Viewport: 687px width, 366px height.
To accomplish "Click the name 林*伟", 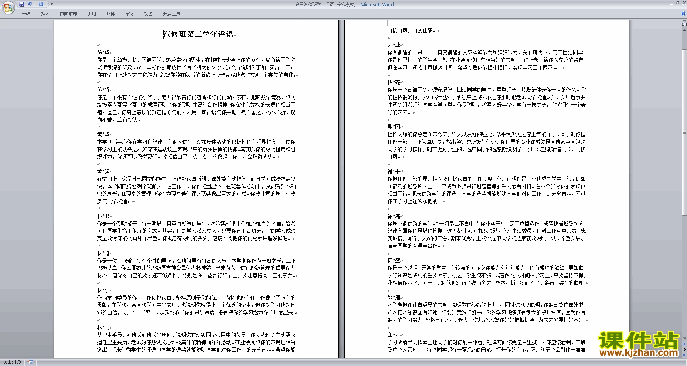I will point(103,327).
